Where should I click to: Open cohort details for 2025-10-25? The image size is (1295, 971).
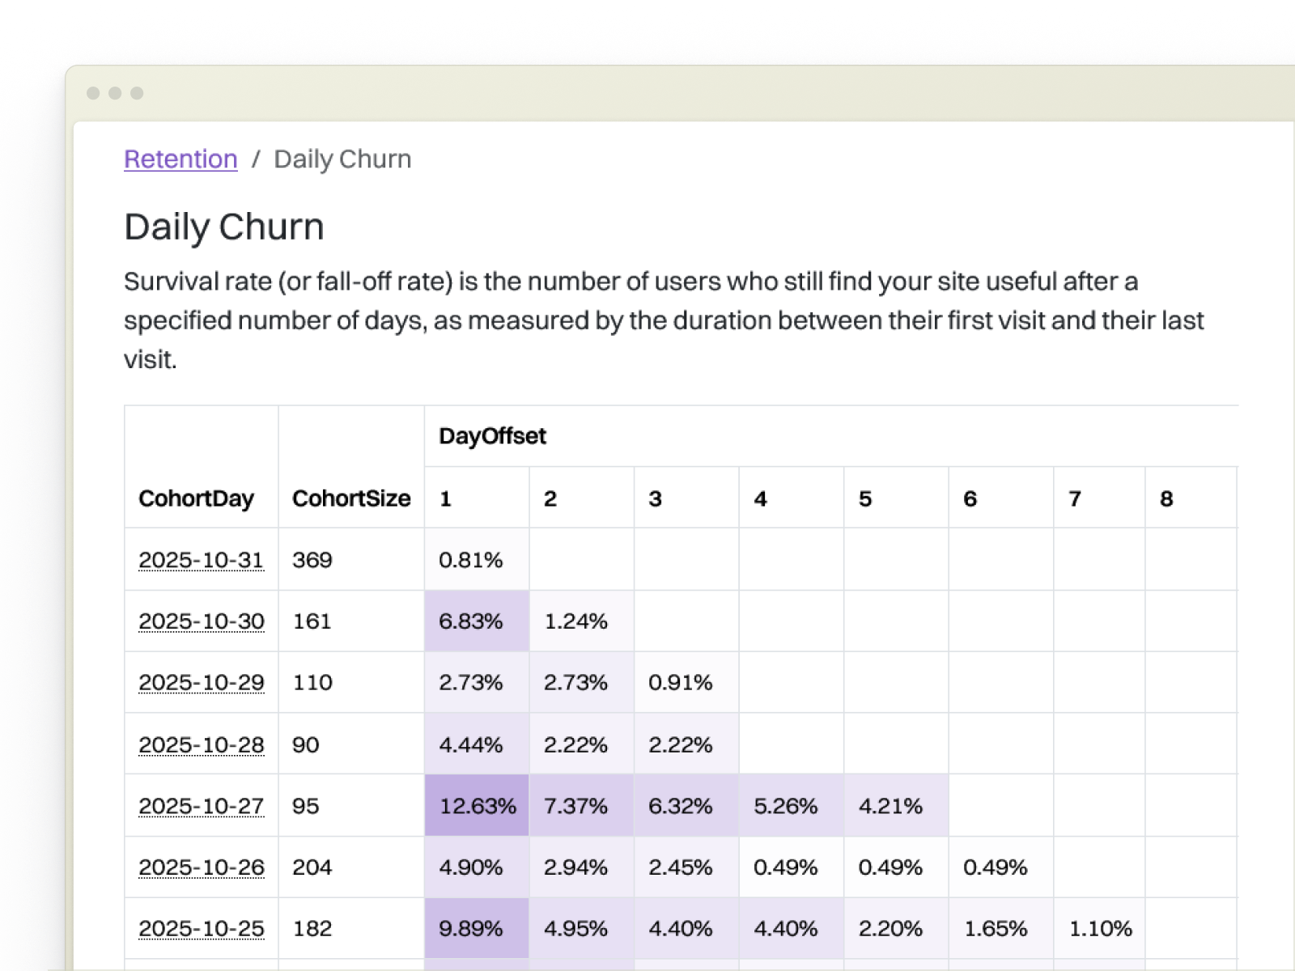[x=201, y=928]
